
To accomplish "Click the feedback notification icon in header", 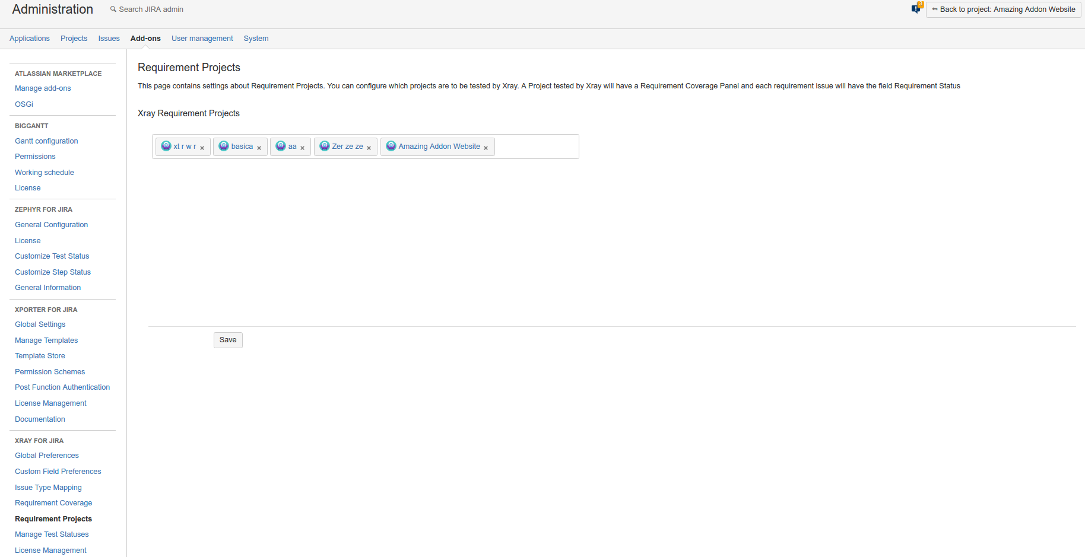I will click(x=917, y=8).
